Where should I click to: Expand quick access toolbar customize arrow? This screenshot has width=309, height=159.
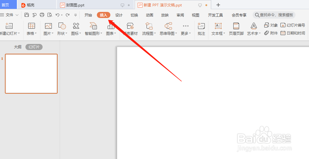(x=75, y=15)
